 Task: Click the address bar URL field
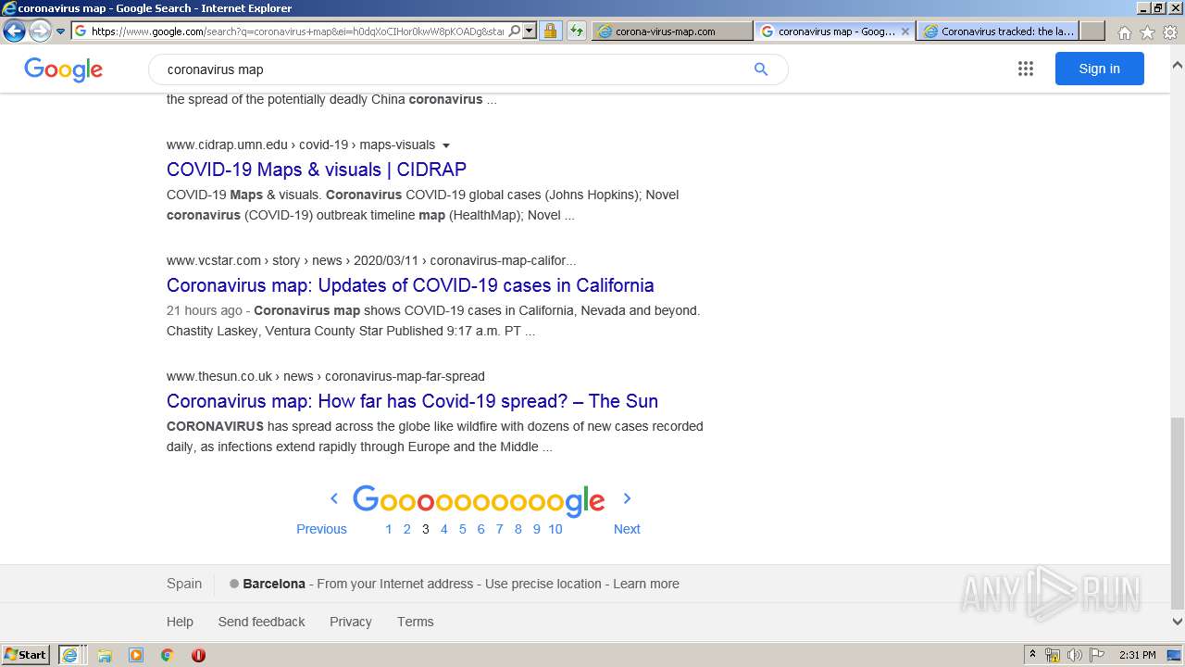click(296, 31)
